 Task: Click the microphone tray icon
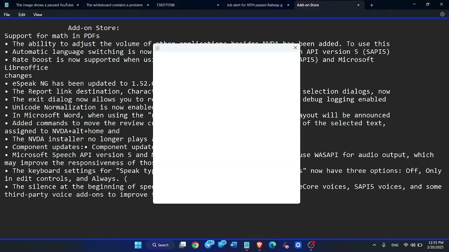click(384, 245)
